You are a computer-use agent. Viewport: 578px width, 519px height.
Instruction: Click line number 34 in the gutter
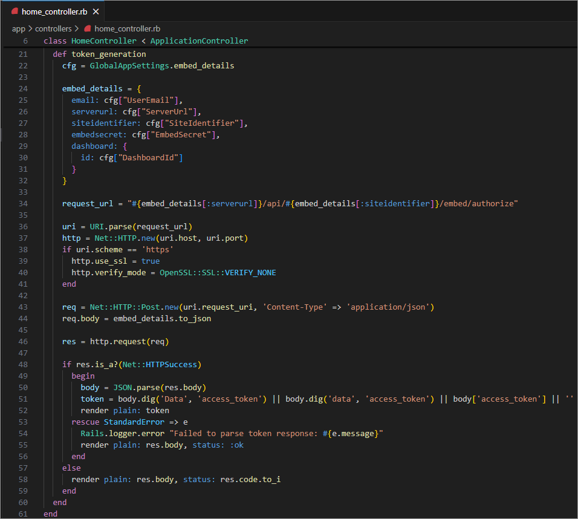pos(23,203)
